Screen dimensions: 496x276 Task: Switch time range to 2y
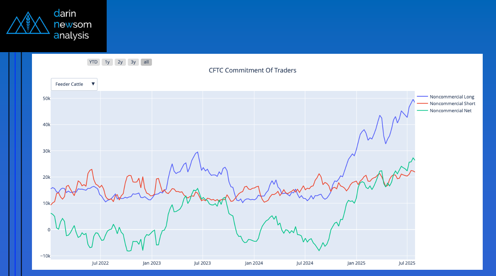pos(120,62)
